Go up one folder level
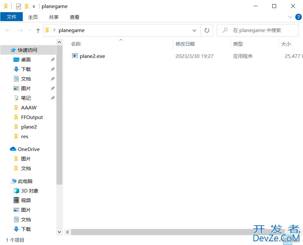The image size is (303, 245). click(x=38, y=30)
